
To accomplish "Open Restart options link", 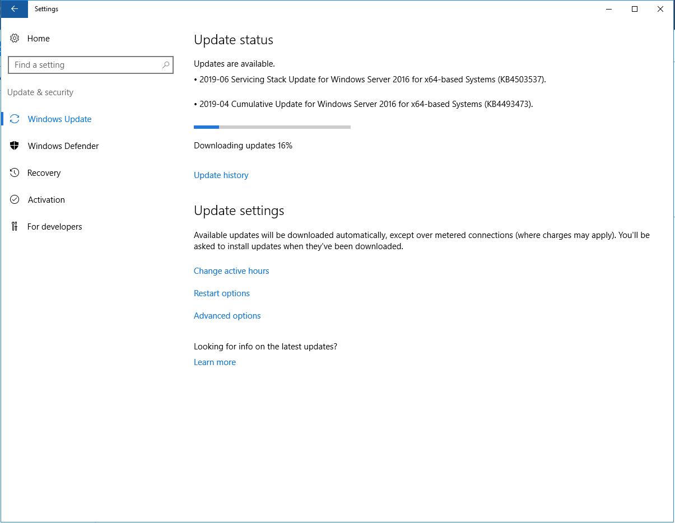I will (x=222, y=293).
